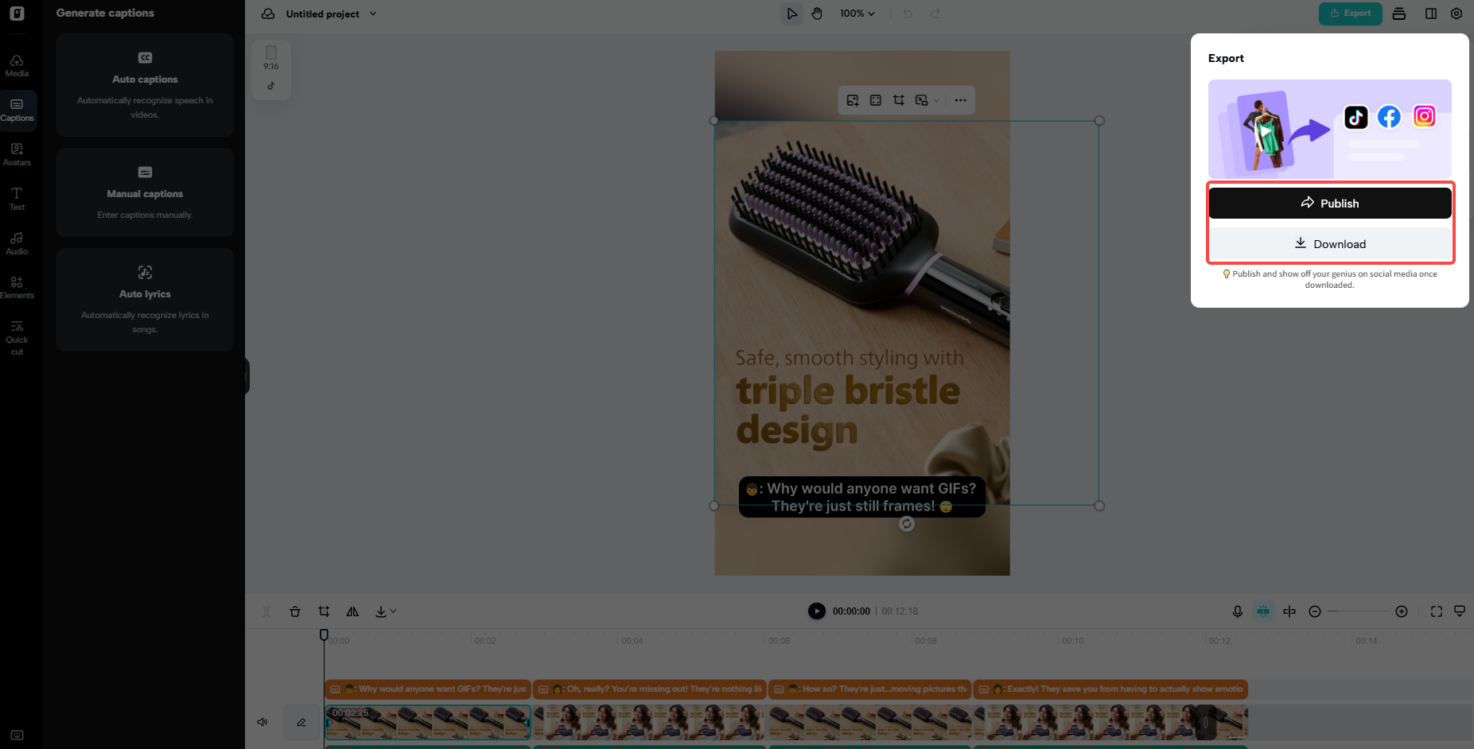The width and height of the screenshot is (1474, 749).
Task: Toggle the magic tools button on the timeline
Action: click(1264, 611)
